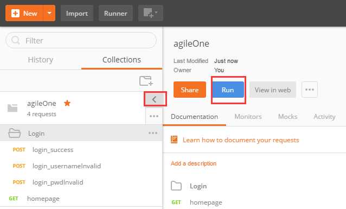The height and width of the screenshot is (209, 346).
Task: Collapse the collection details panel chevron
Action: coord(154,99)
